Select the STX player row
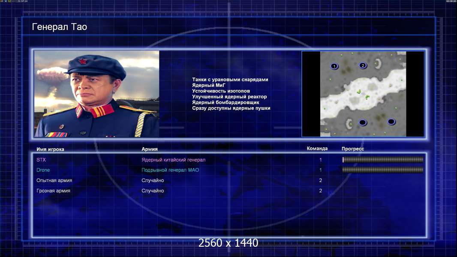Viewport: 457px width, 257px height. [x=230, y=160]
